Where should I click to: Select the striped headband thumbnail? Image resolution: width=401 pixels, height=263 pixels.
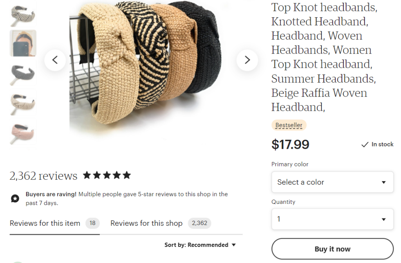pos(23,14)
